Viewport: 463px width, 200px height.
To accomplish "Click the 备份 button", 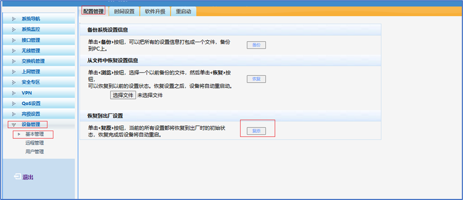I will (x=256, y=45).
